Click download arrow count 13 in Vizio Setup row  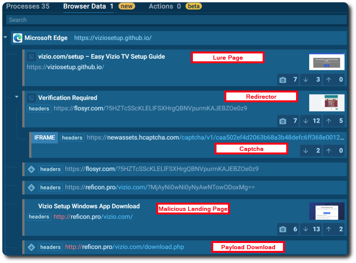pyautogui.click(x=311, y=229)
